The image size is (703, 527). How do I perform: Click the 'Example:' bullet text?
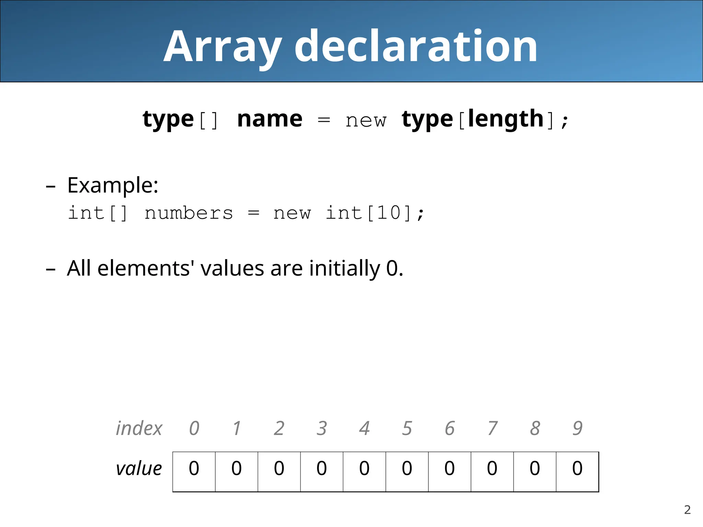113,185
